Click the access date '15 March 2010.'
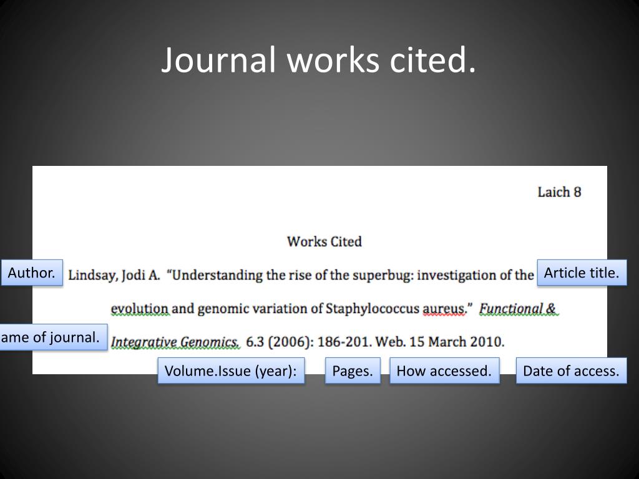 (457, 342)
